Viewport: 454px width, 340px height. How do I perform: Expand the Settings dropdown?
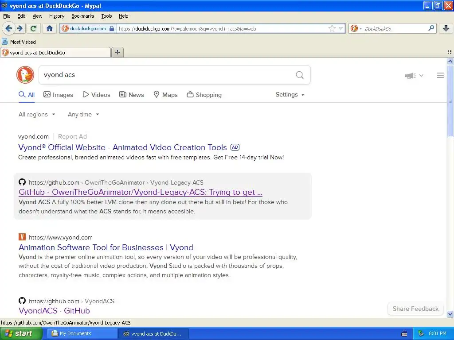point(290,95)
